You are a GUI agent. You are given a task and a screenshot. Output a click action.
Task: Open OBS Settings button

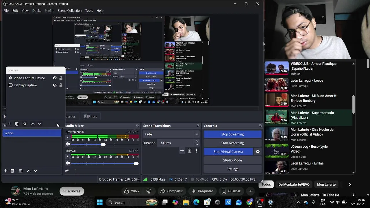click(x=232, y=169)
